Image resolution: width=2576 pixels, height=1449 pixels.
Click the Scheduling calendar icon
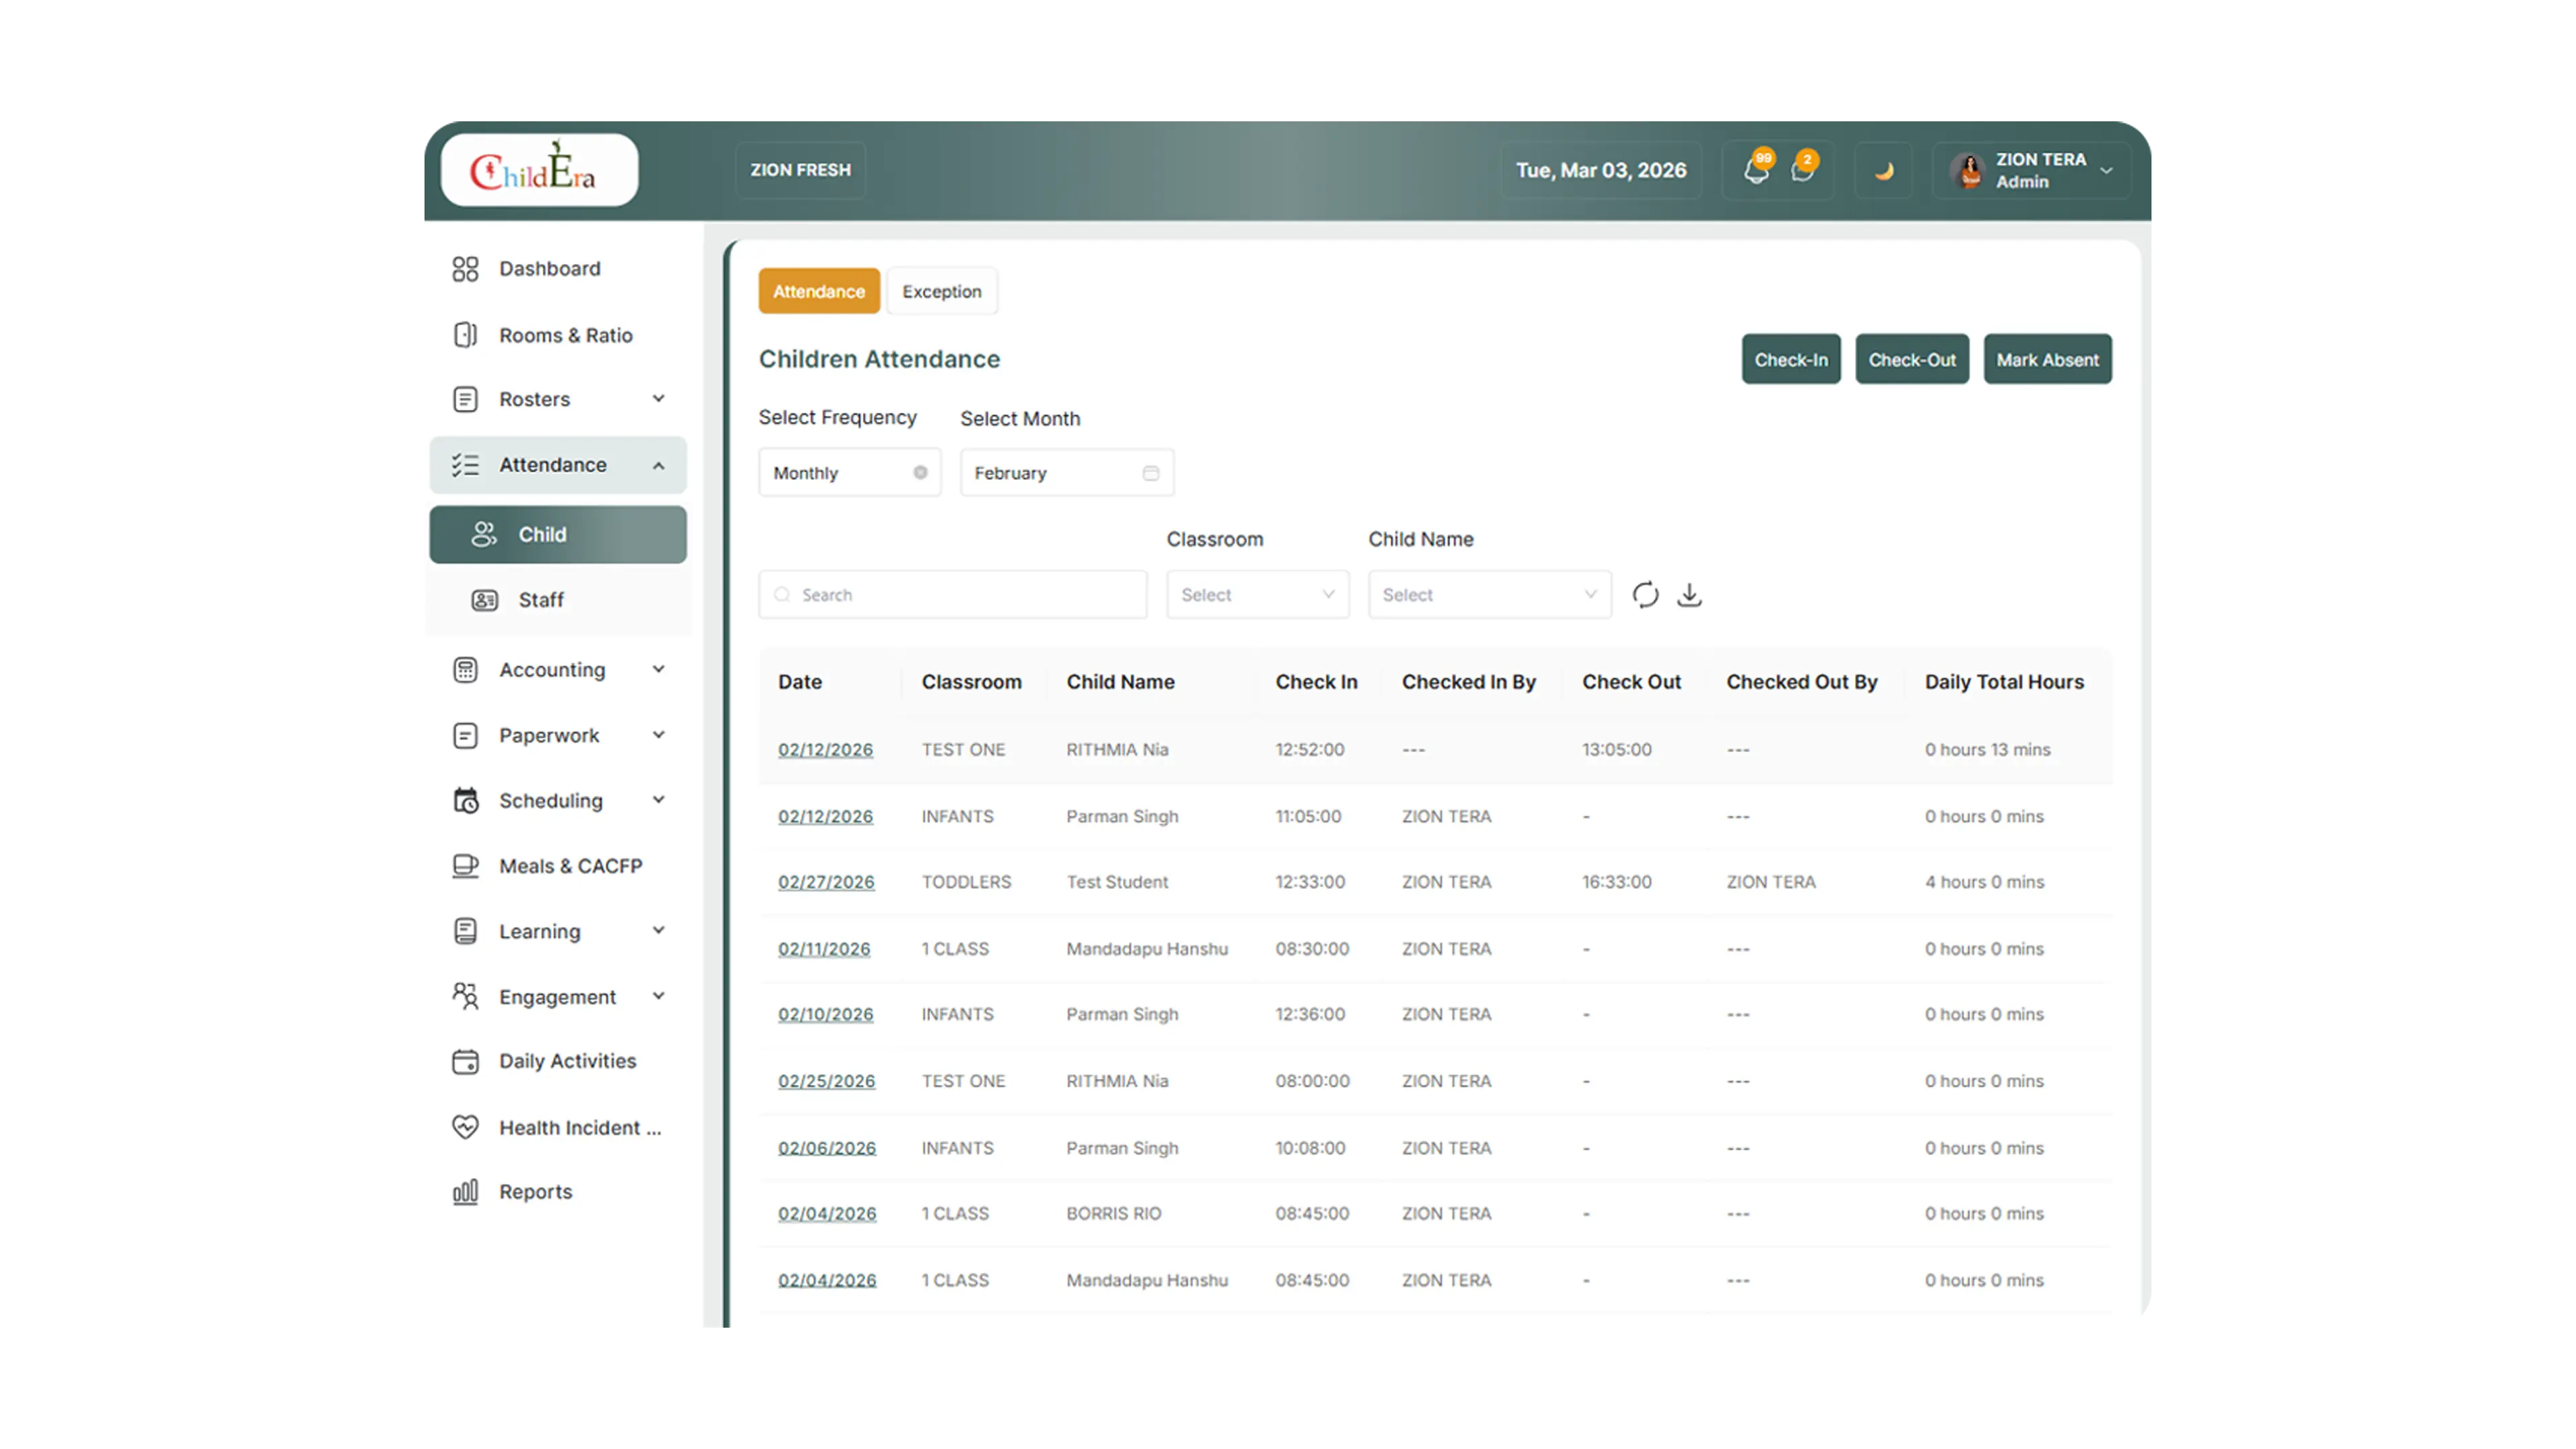[x=465, y=800]
